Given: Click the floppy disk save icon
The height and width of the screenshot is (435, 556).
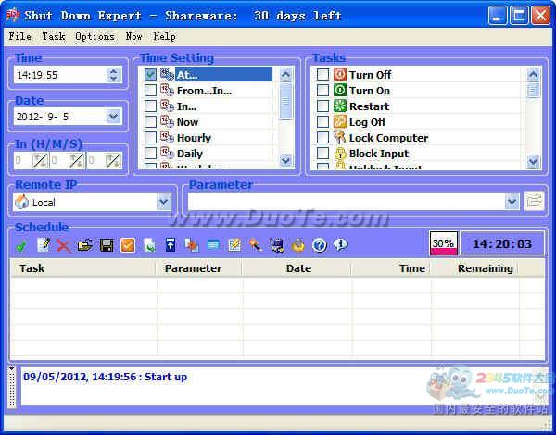Looking at the screenshot, I should pyautogui.click(x=107, y=245).
